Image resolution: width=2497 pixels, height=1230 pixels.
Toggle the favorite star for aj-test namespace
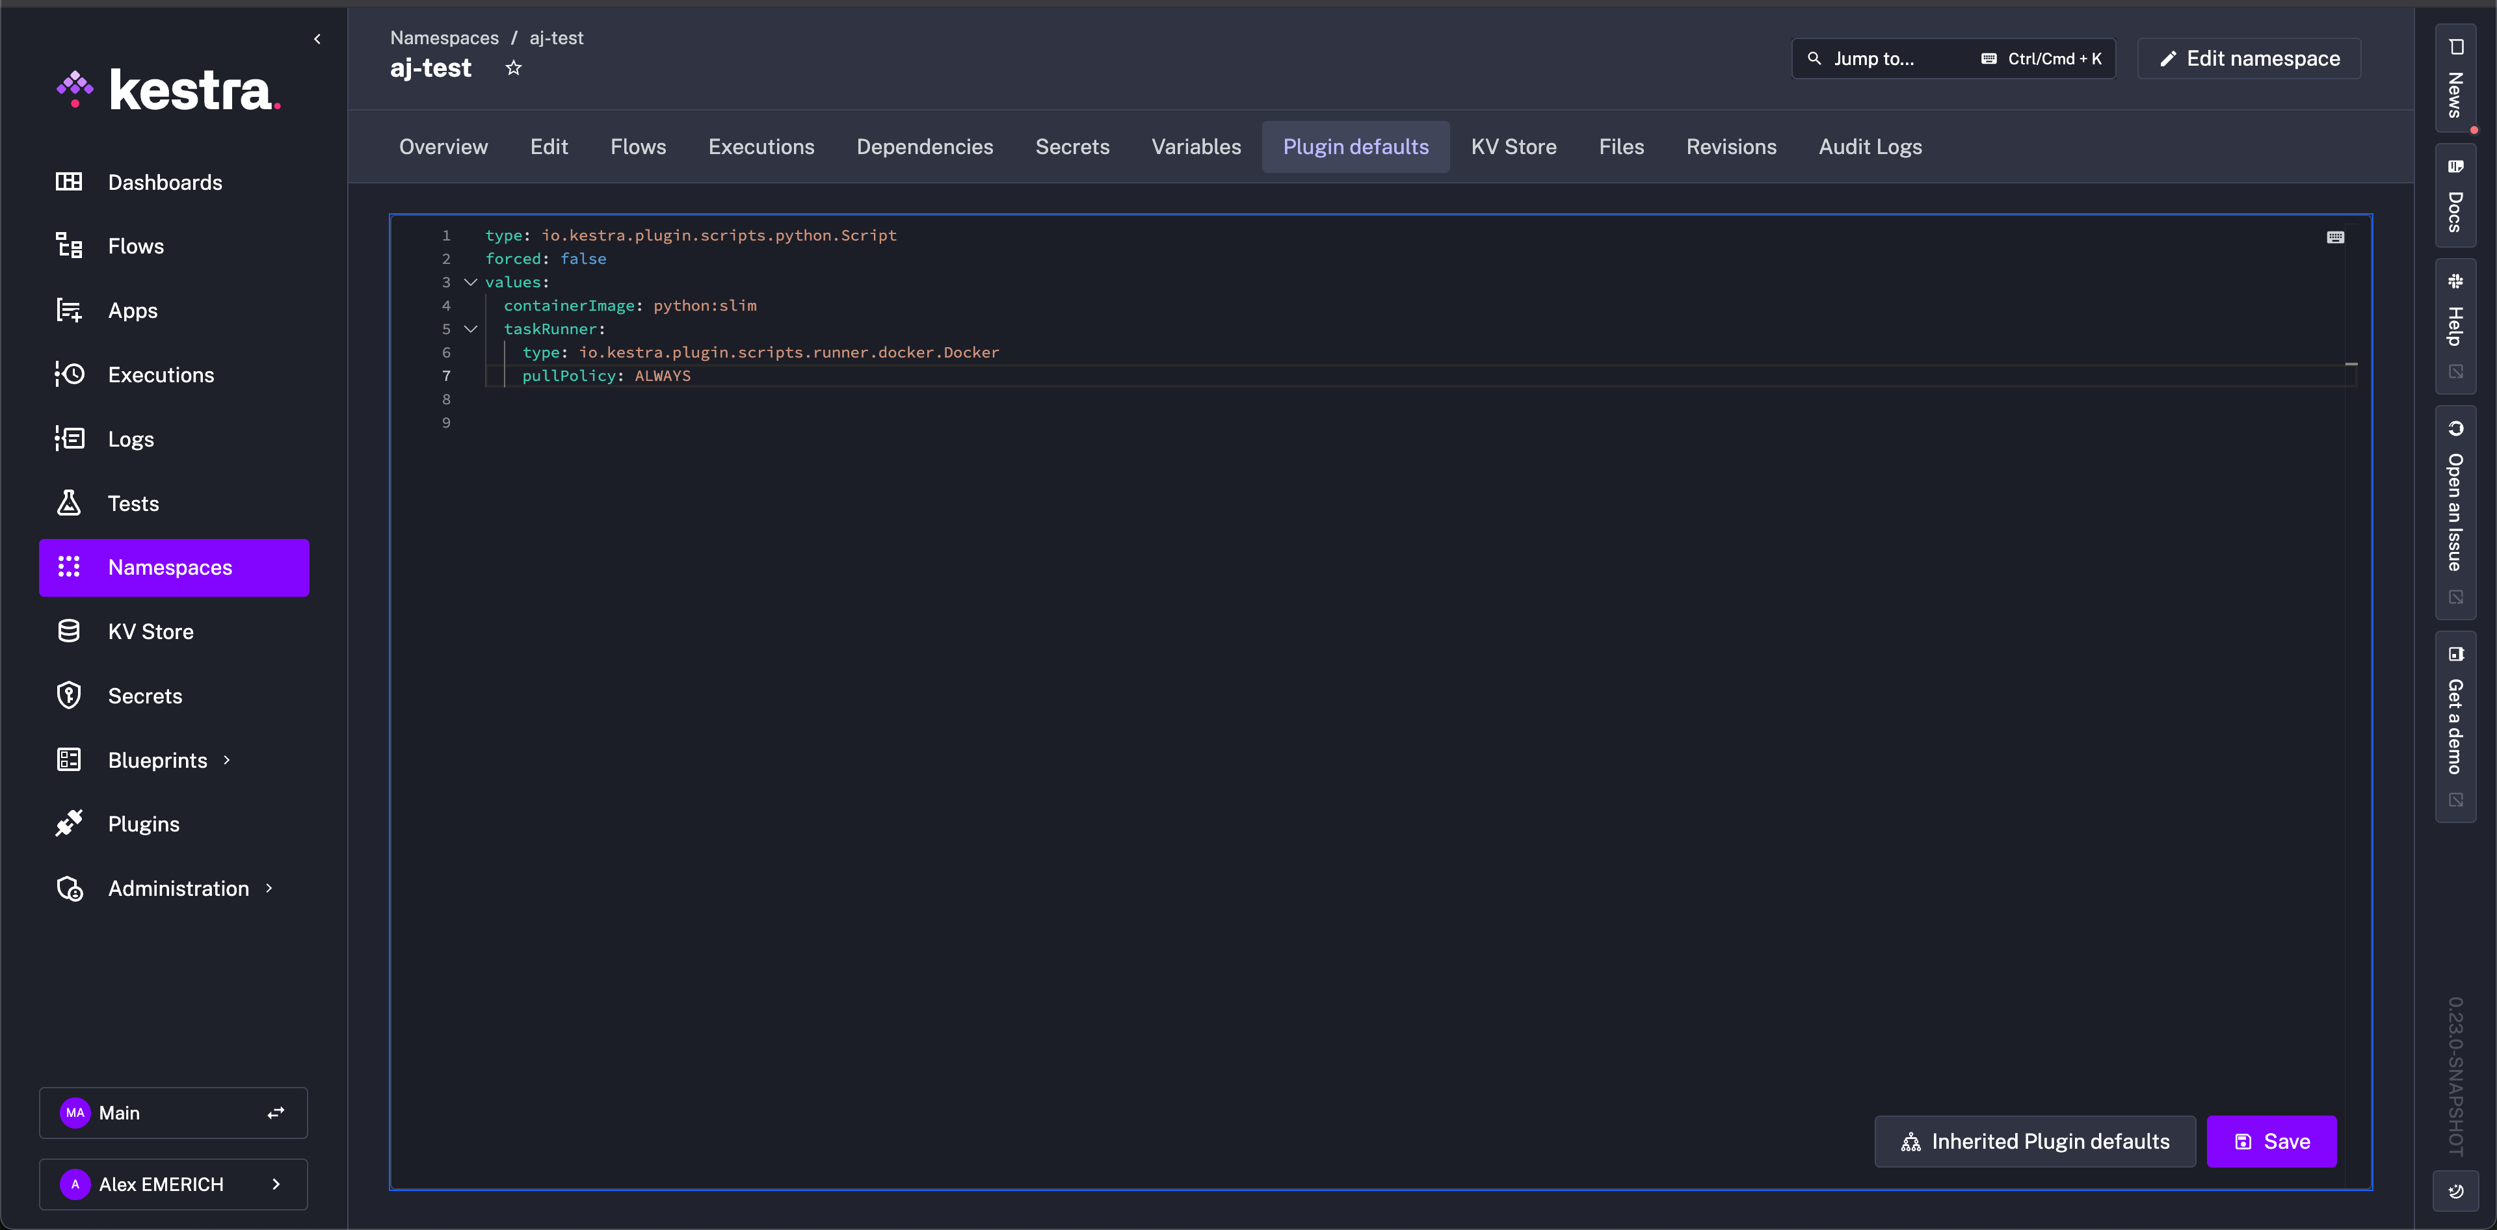[x=514, y=67]
